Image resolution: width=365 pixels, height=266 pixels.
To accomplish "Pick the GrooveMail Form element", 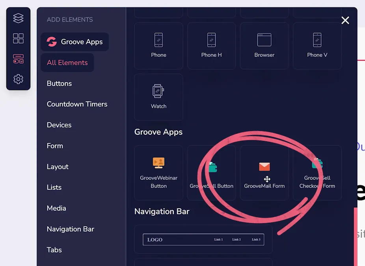I will [264, 173].
